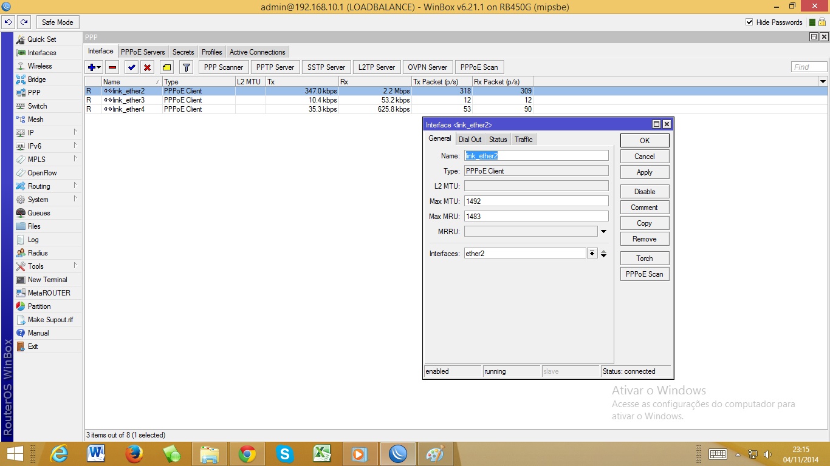
Task: Expand the System submenu
Action: 76,199
